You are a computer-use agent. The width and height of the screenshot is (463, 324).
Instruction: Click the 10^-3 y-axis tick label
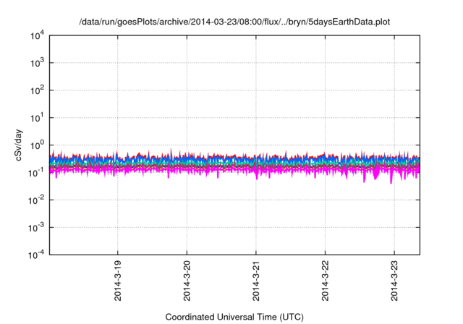[x=36, y=228]
